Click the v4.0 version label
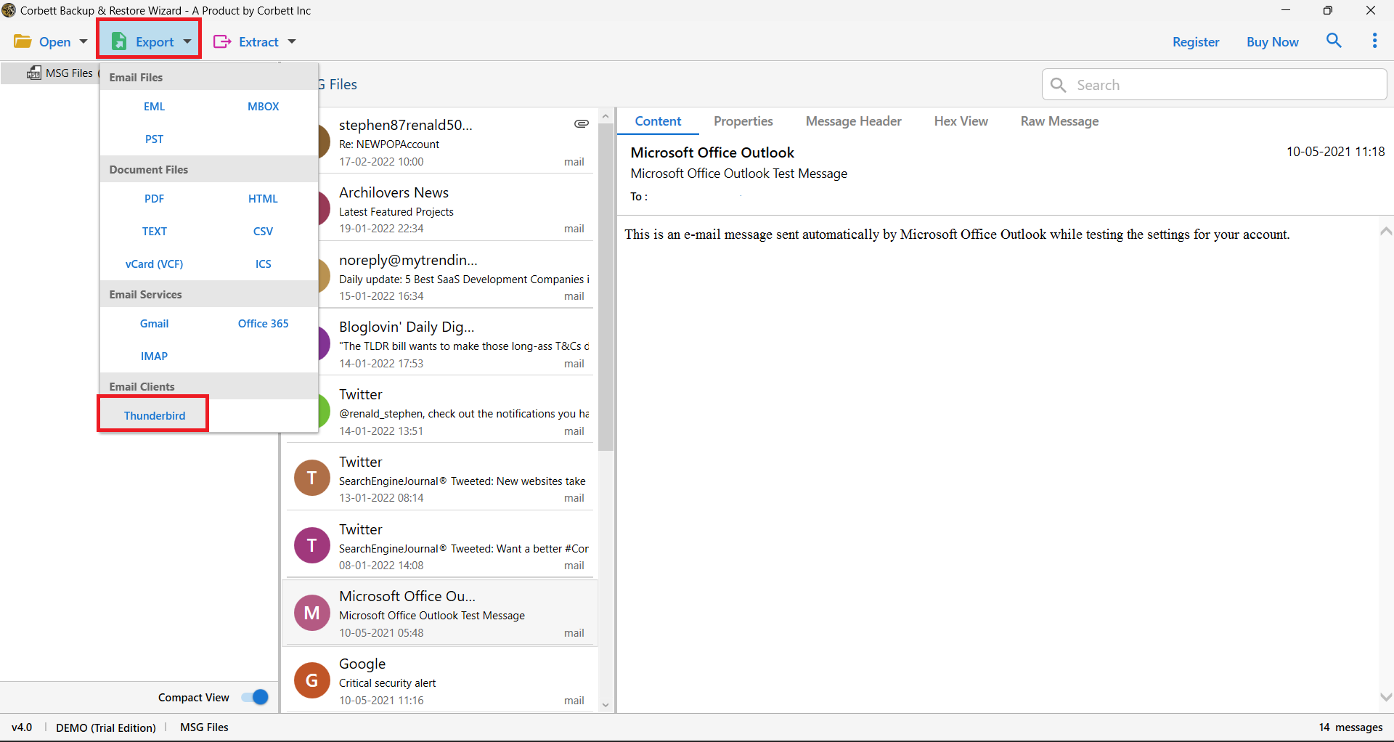The width and height of the screenshot is (1394, 742). [x=22, y=727]
